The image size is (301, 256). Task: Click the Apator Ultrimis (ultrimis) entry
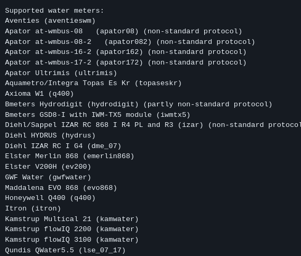point(61,73)
